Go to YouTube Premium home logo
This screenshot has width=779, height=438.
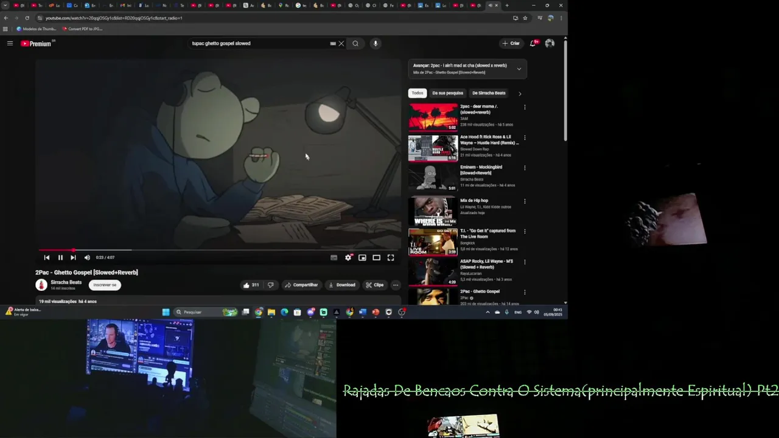point(38,43)
